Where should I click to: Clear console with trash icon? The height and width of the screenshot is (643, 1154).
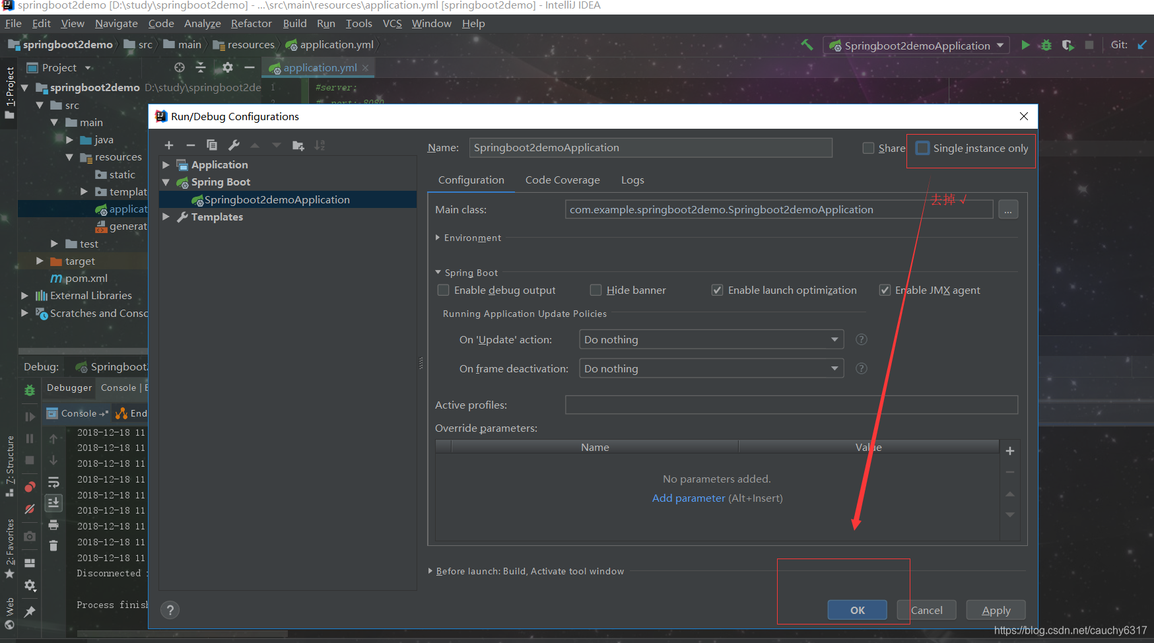tap(53, 545)
